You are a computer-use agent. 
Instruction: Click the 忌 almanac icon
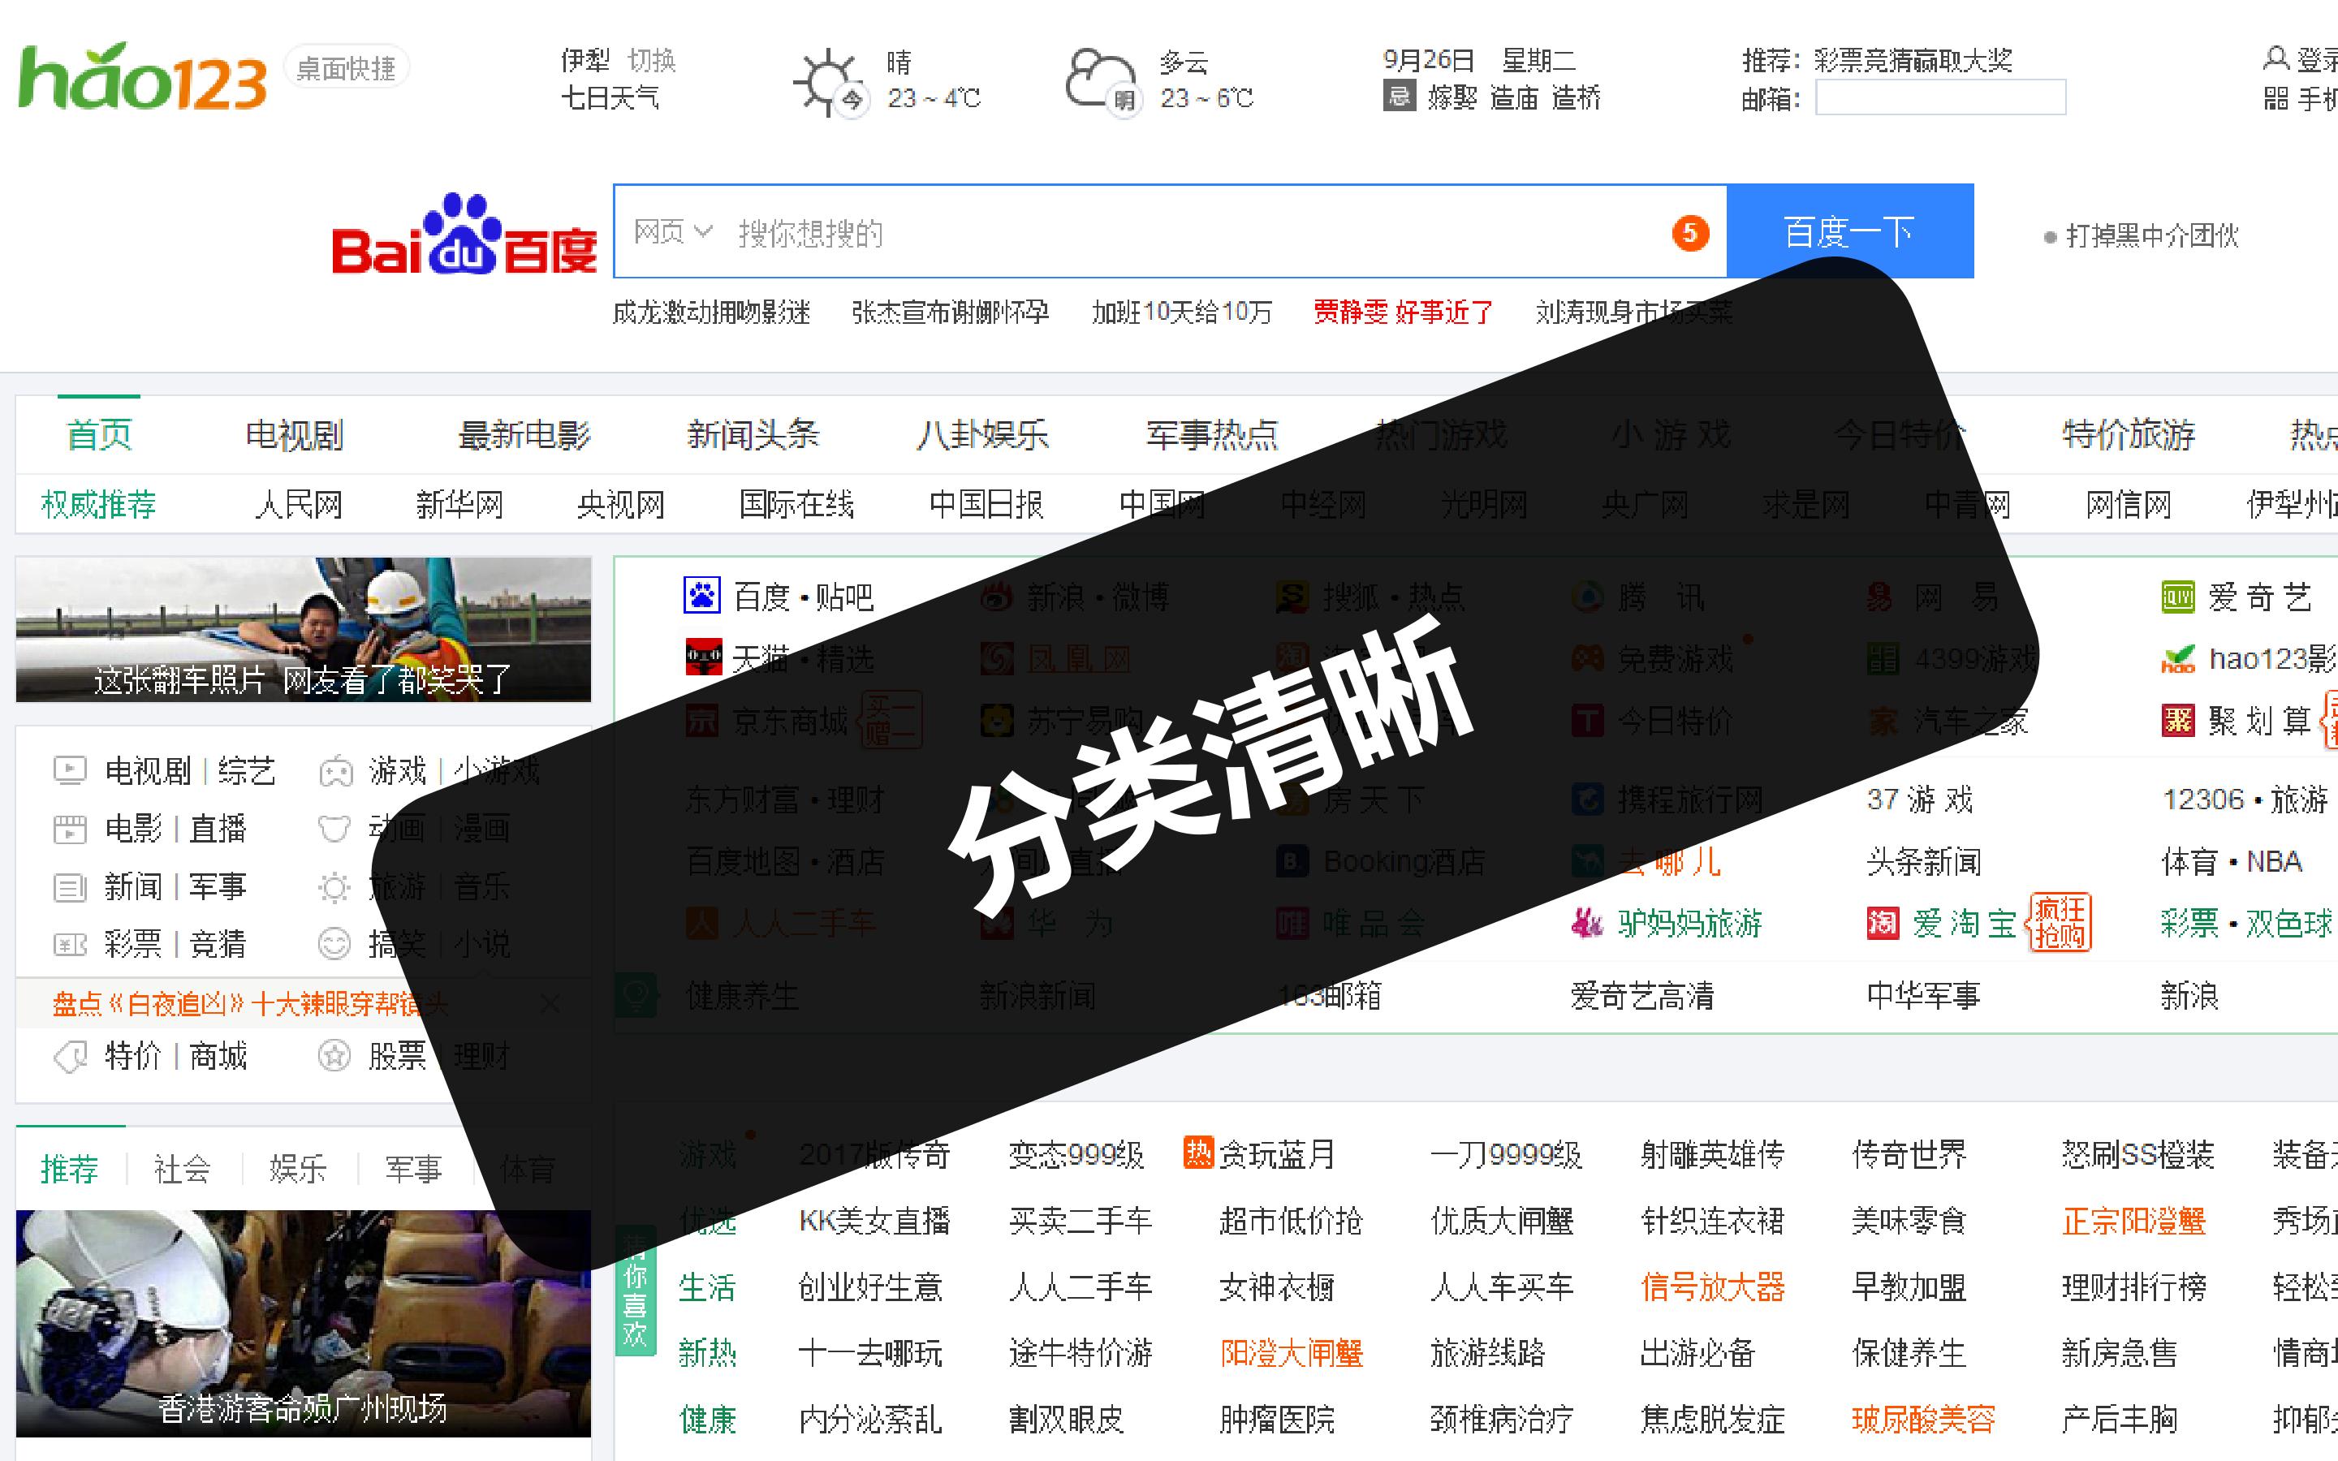[1399, 97]
